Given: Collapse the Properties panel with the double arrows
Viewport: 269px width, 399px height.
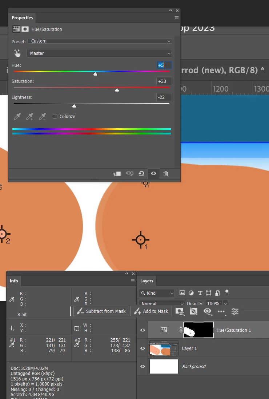Looking at the screenshot, I should 171,11.
